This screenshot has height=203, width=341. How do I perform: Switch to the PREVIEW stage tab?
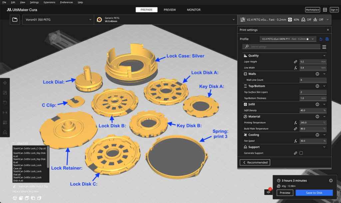coord(170,10)
